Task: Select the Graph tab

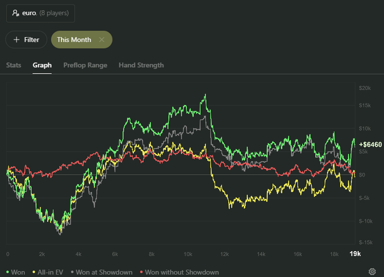Action: 42,65
